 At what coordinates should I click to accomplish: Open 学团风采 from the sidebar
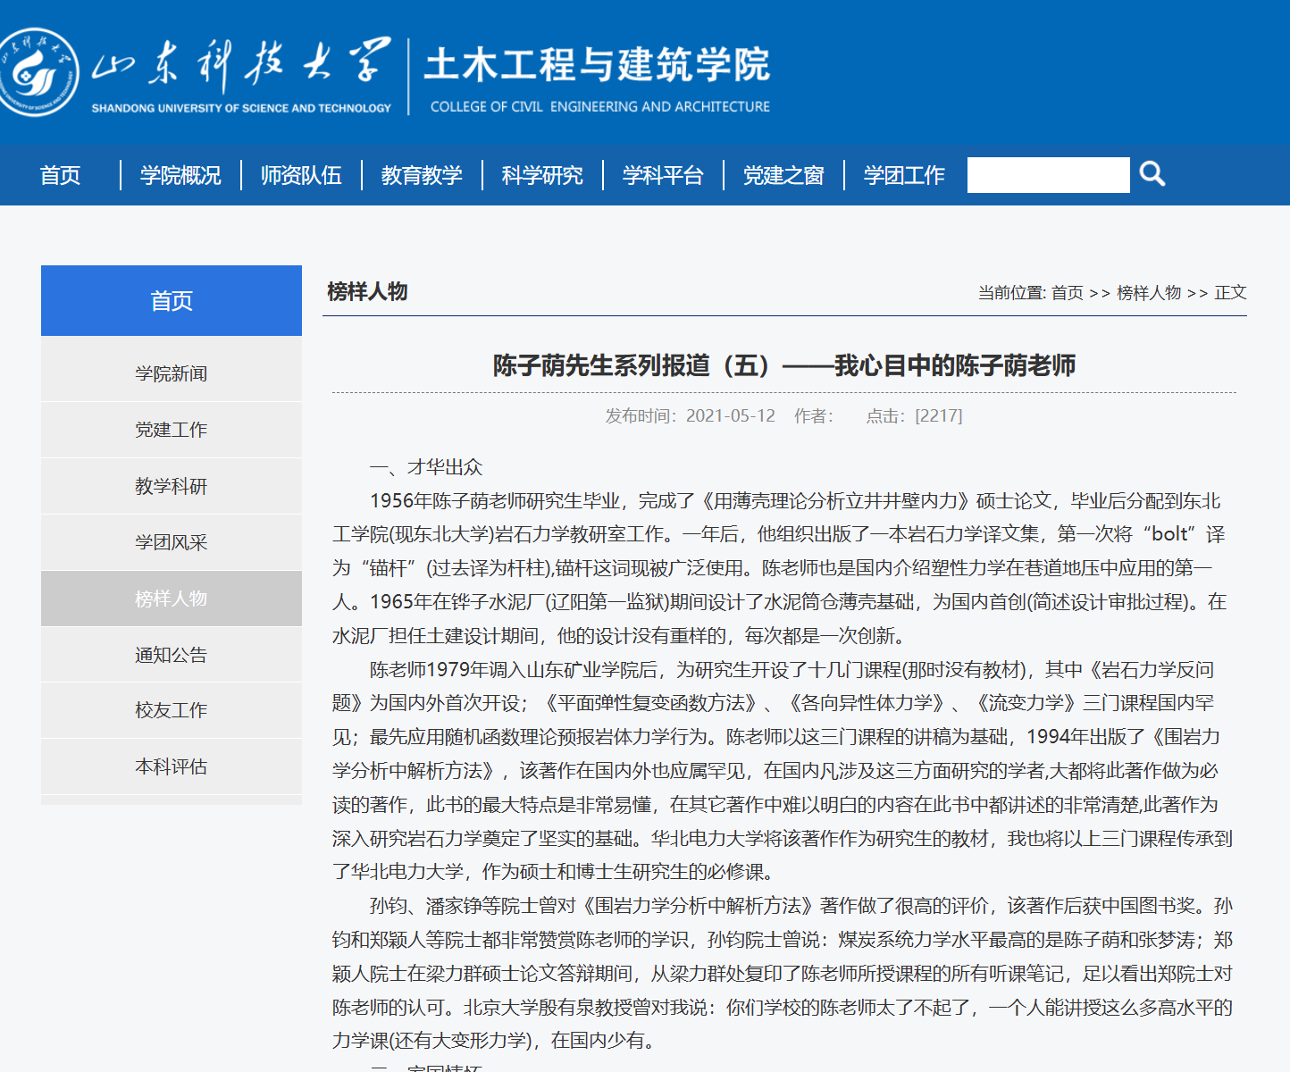(172, 542)
